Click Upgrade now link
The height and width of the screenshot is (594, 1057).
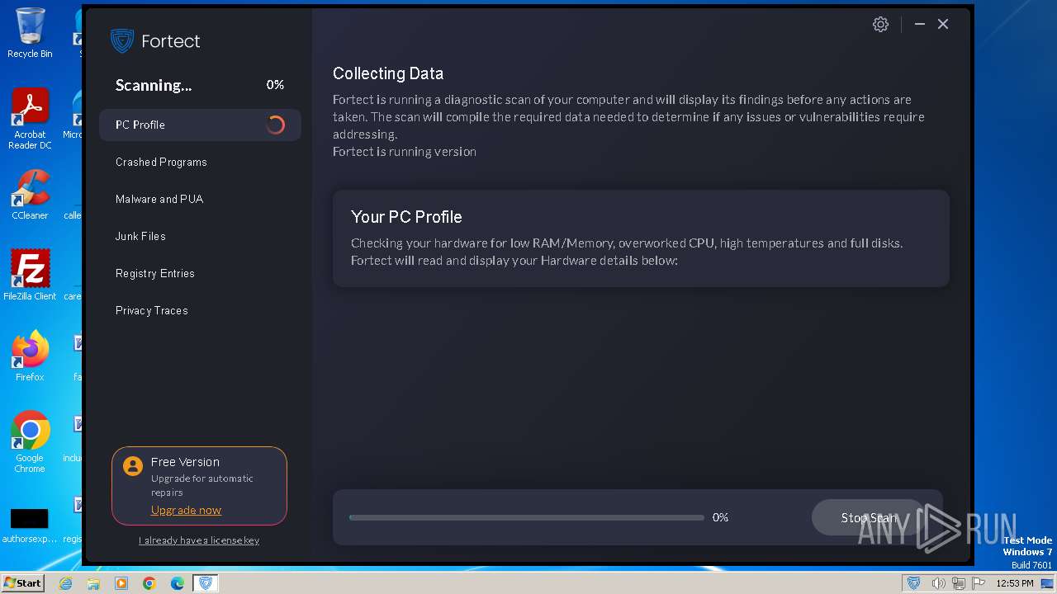pyautogui.click(x=186, y=510)
